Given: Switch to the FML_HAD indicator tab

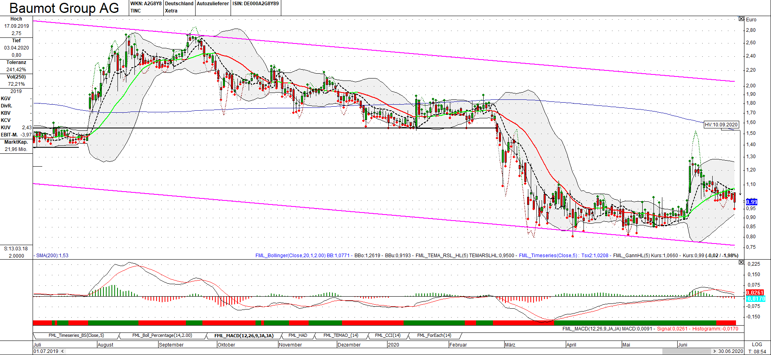Looking at the screenshot, I should [298, 336].
